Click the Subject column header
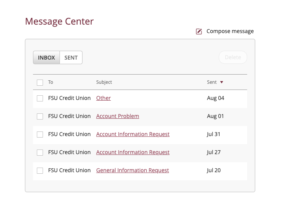Viewport: 284px width, 216px height. pos(104,82)
